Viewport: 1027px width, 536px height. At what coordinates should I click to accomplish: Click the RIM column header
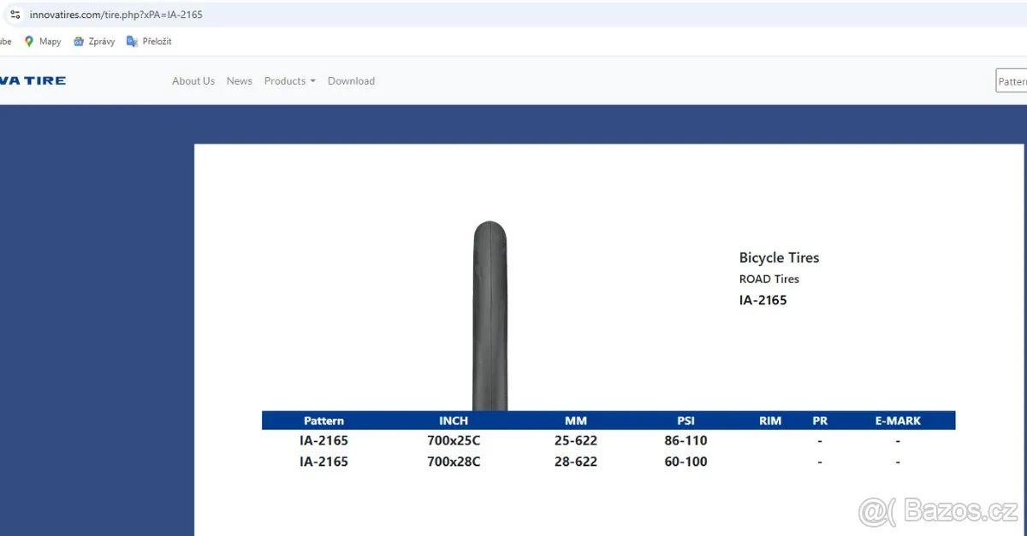tap(770, 421)
